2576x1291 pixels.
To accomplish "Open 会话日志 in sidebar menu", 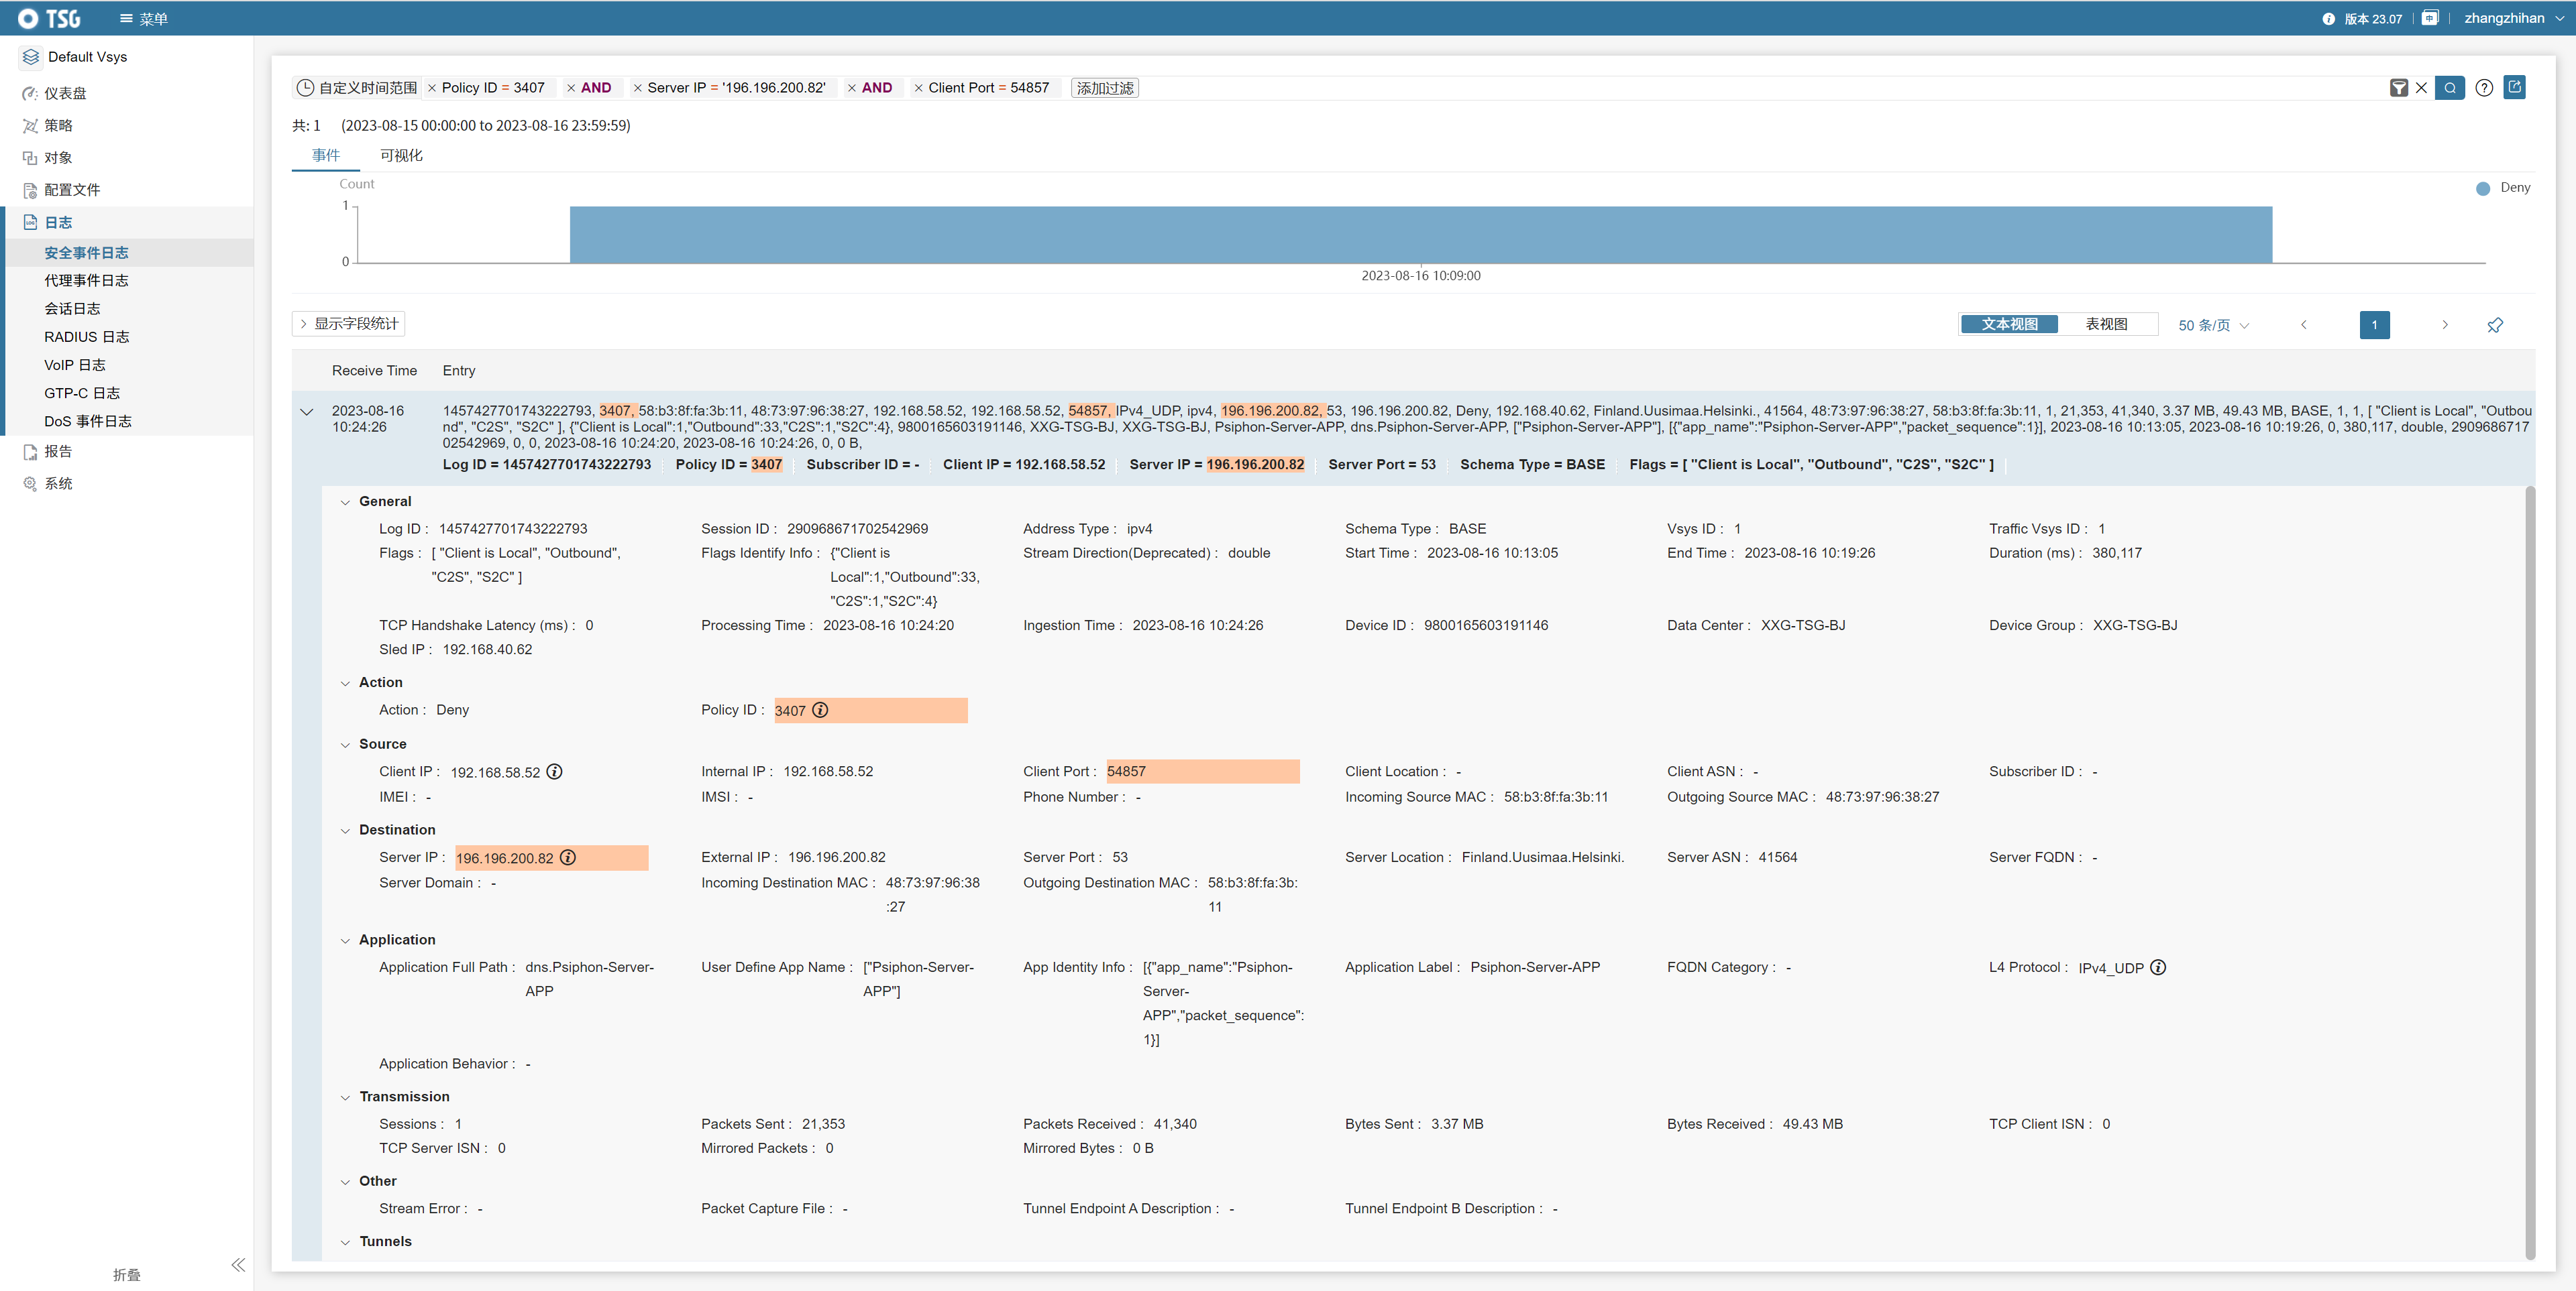I will 72,309.
